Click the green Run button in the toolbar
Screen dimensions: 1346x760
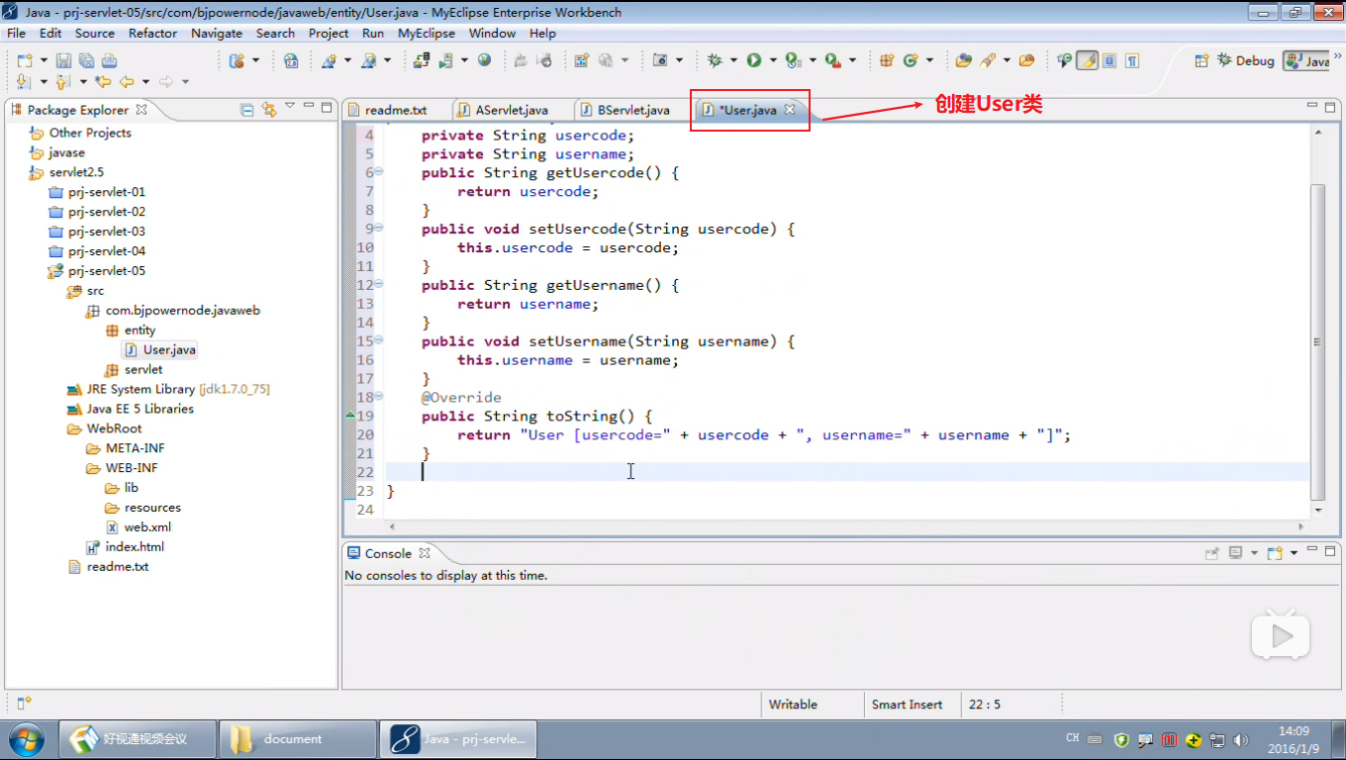[x=754, y=60]
